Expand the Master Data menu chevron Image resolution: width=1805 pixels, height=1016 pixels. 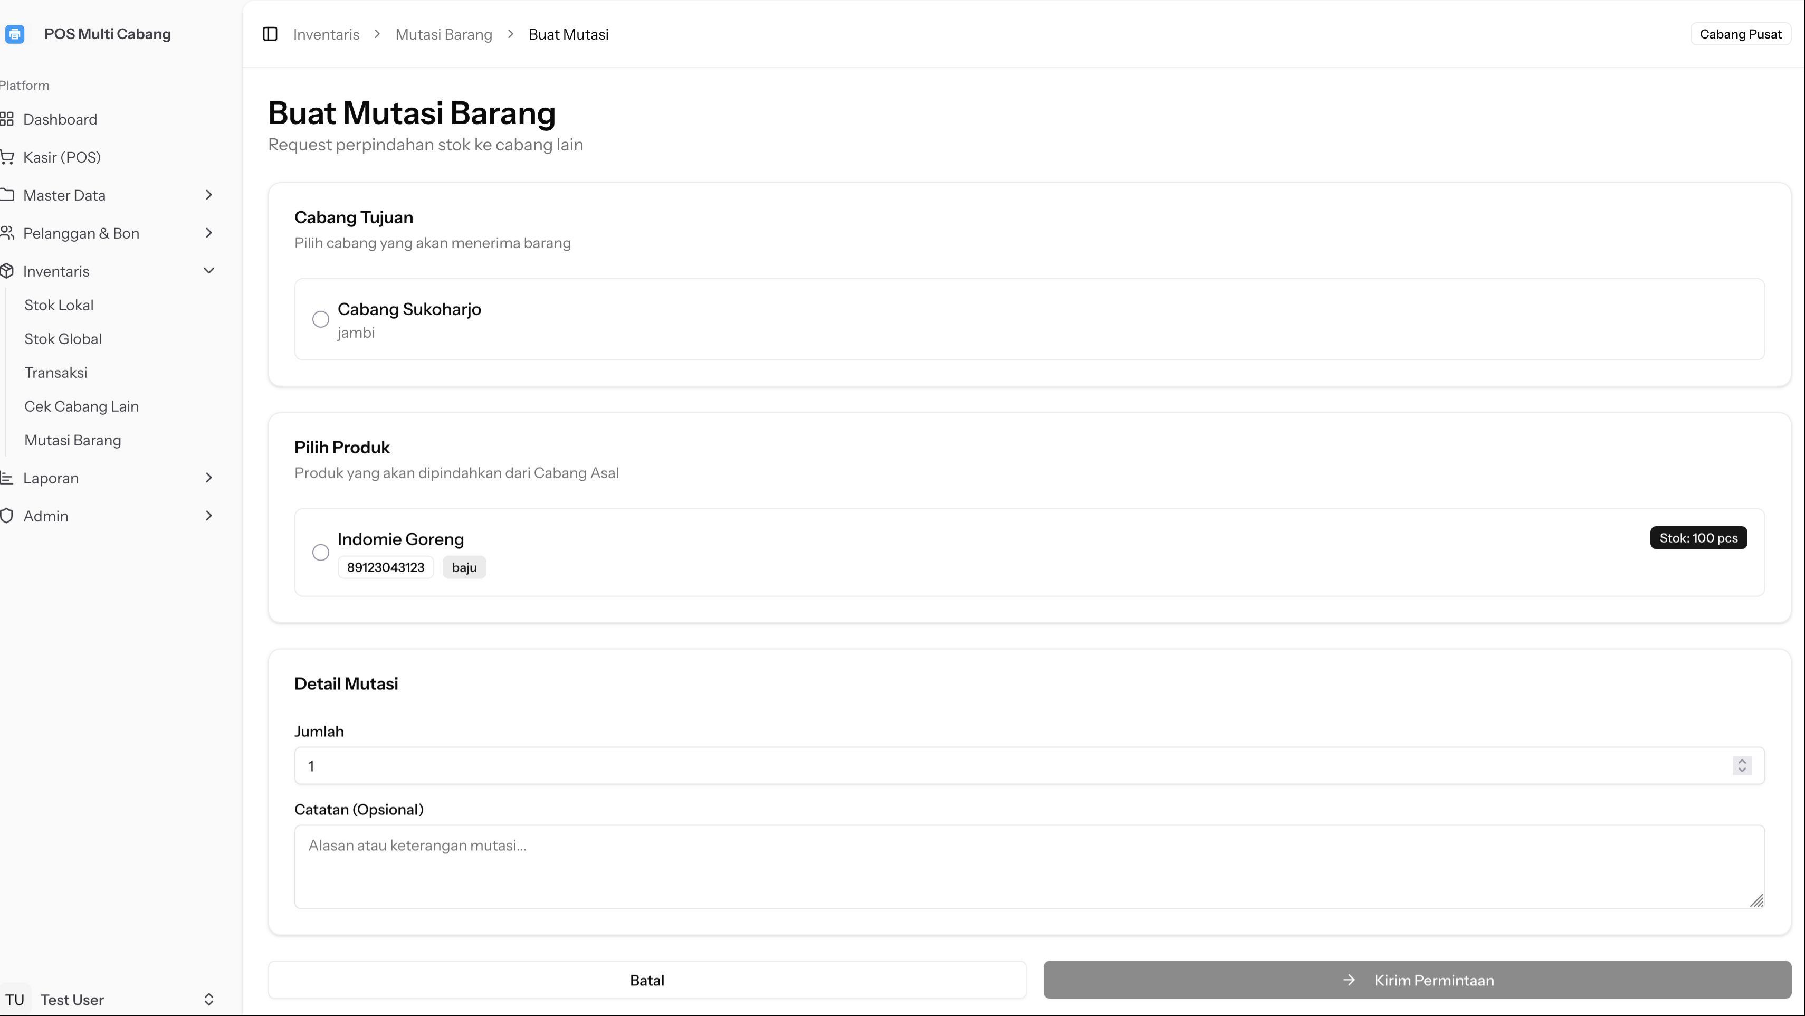[x=208, y=195]
